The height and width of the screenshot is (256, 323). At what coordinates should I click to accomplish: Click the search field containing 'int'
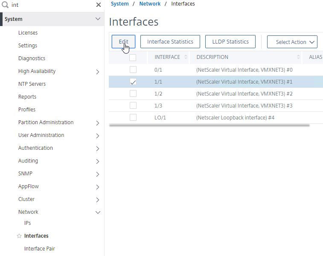tap(52, 5)
